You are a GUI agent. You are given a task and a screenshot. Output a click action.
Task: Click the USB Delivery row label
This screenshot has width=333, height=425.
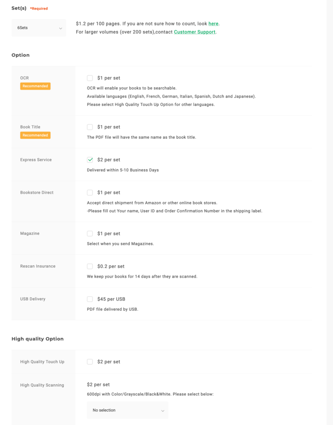pos(33,299)
